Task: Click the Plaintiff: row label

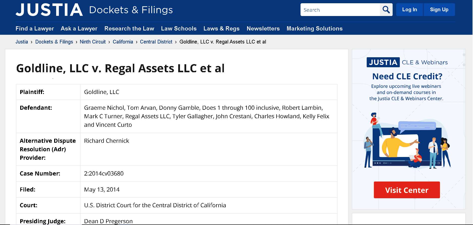Action: [x=32, y=92]
